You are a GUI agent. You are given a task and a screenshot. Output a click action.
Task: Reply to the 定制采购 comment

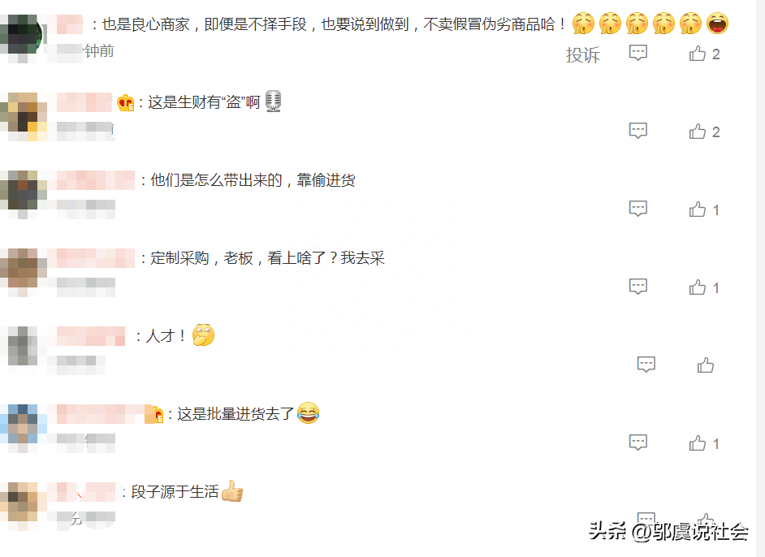(x=637, y=287)
